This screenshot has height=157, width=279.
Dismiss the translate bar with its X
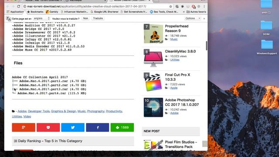(x=204, y=18)
